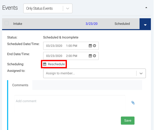Select the Intake event row title
The width and height of the screenshot is (156, 130).
pos(18,24)
